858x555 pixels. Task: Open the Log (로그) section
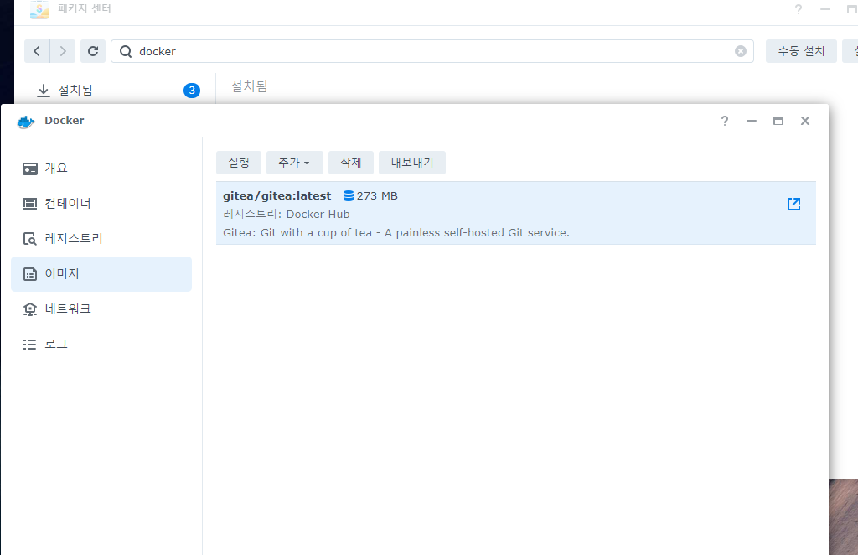[x=101, y=344]
